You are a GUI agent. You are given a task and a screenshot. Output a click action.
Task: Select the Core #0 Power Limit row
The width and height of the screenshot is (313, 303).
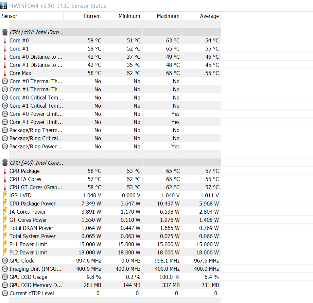pos(111,114)
